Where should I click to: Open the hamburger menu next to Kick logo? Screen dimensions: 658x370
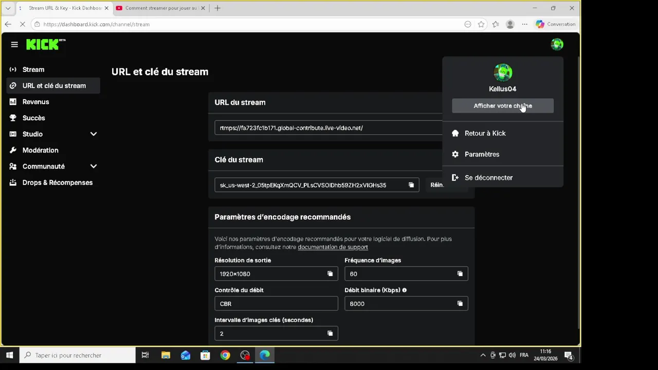(14, 44)
